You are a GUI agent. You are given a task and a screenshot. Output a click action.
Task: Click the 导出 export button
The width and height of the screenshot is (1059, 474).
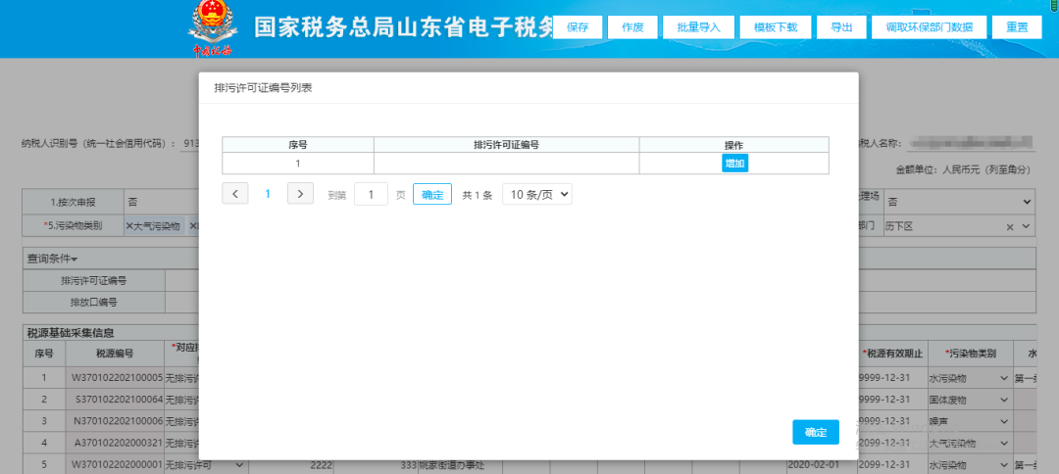(841, 27)
